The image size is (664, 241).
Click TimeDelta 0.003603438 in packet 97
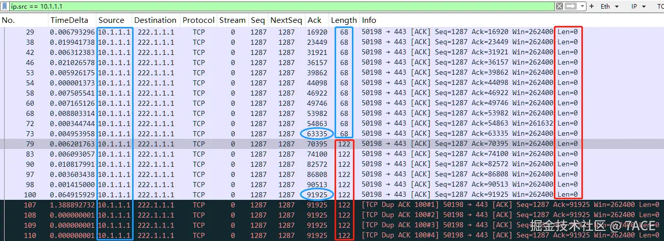(x=72, y=174)
